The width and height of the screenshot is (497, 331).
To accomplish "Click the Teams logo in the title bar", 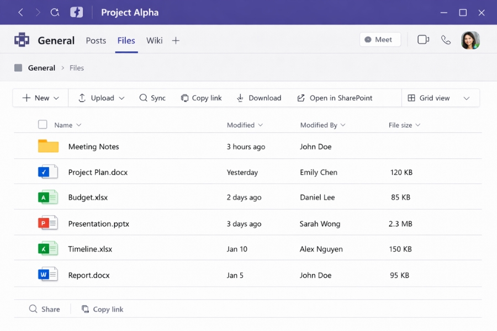I will pyautogui.click(x=77, y=12).
